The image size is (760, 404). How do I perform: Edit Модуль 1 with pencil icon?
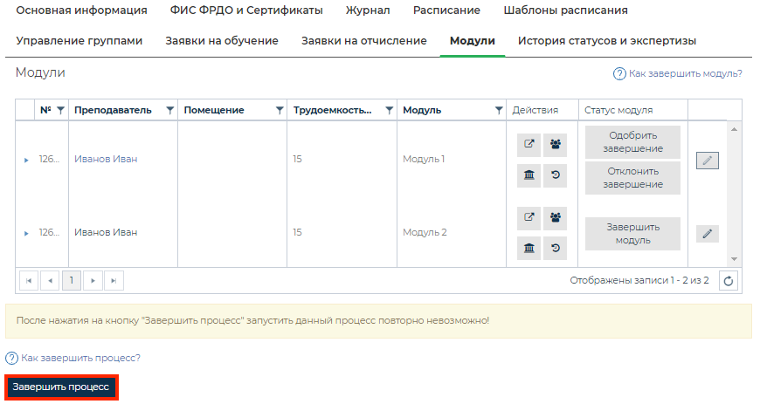pyautogui.click(x=708, y=161)
